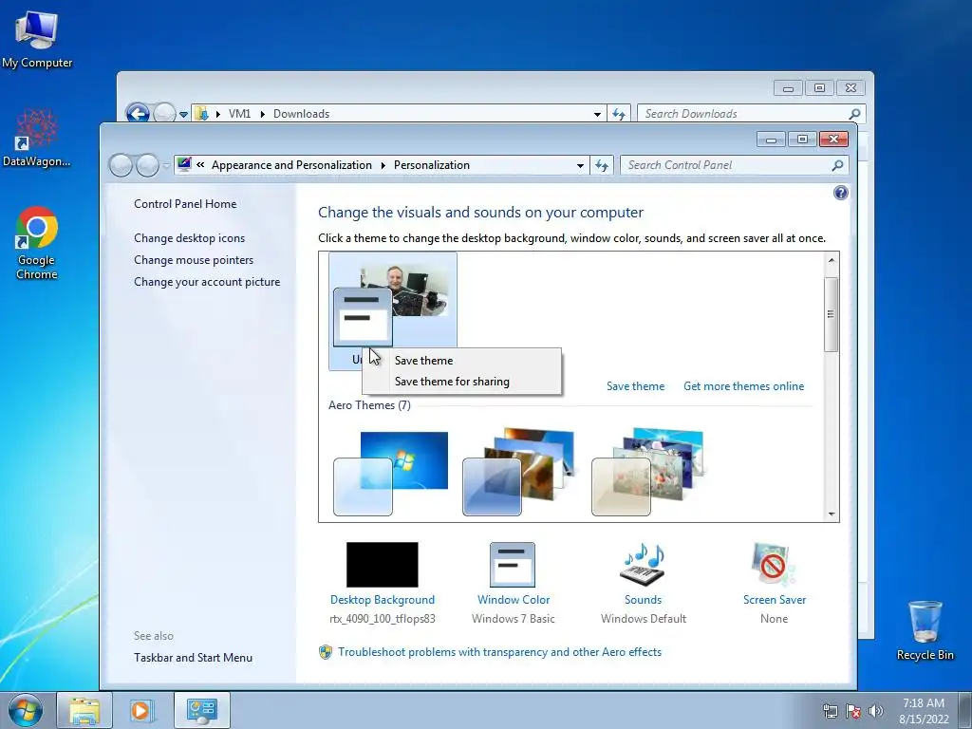
Task: Click the theme list scrollbar thumb
Action: tap(832, 314)
